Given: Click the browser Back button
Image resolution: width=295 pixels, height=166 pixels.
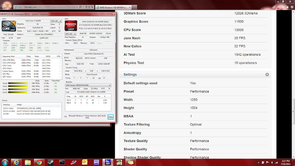Looking at the screenshot, I should pos(4,7).
